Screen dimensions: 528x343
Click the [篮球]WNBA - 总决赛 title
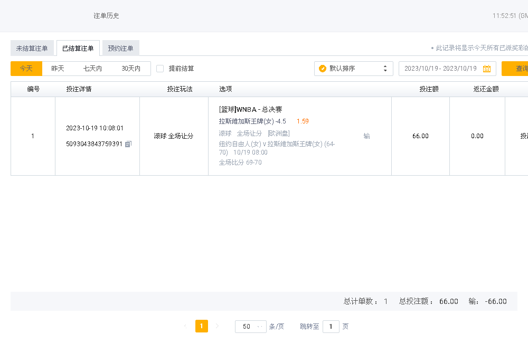[250, 109]
